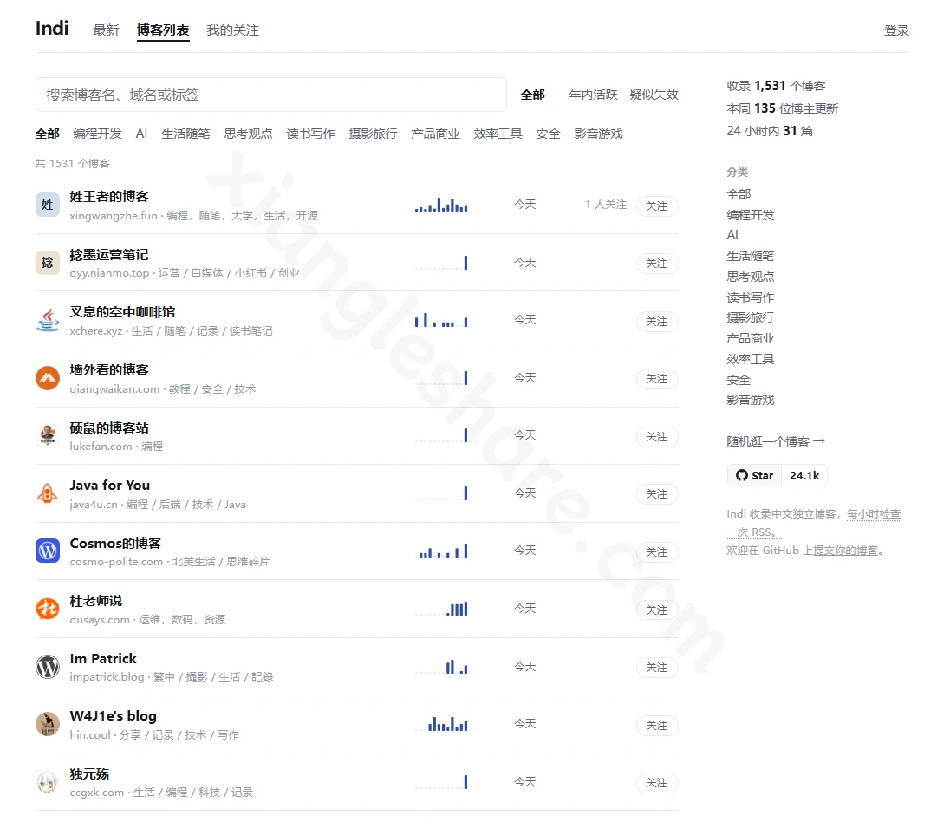Select the 全部 status filter beside search

pyautogui.click(x=532, y=95)
